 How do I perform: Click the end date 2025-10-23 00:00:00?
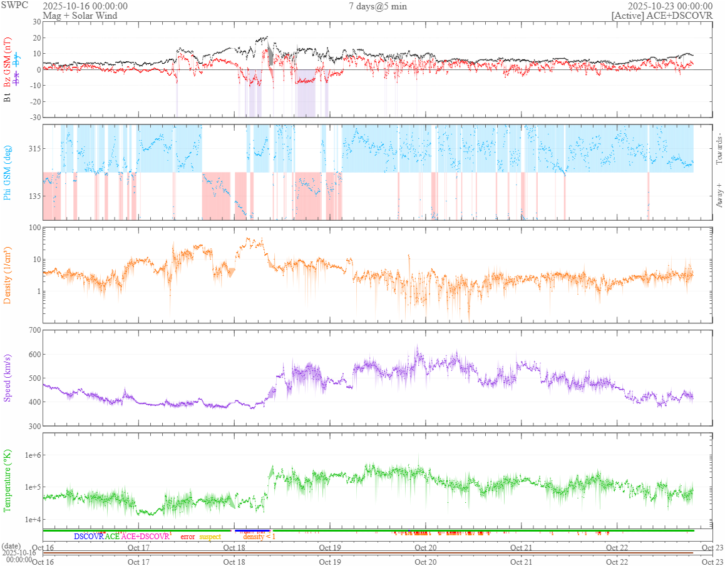coord(670,6)
